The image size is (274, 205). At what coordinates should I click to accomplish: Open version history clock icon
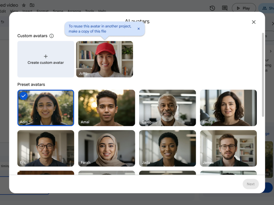pos(212,8)
